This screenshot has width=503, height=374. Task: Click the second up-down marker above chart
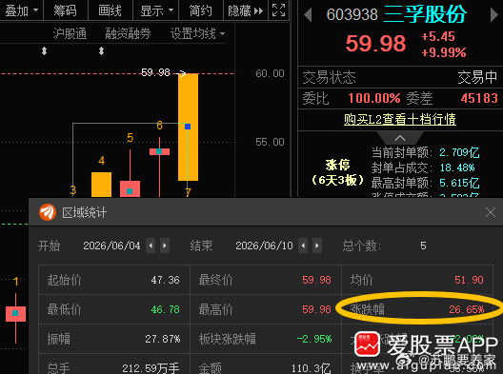point(101,51)
